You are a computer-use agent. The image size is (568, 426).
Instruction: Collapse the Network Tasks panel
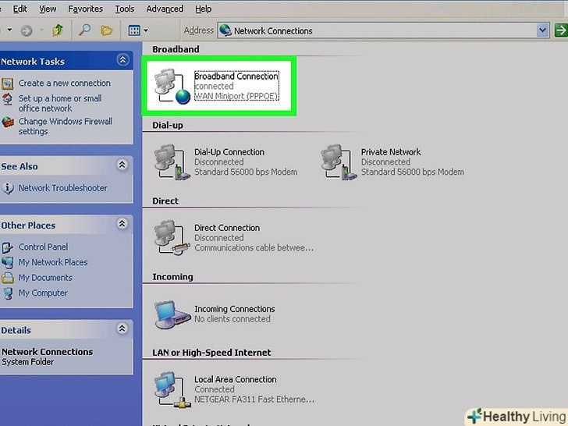click(x=122, y=60)
